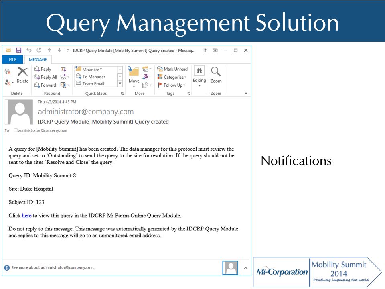Open the Rules dropdown
385x289 pixels.
[x=147, y=69]
